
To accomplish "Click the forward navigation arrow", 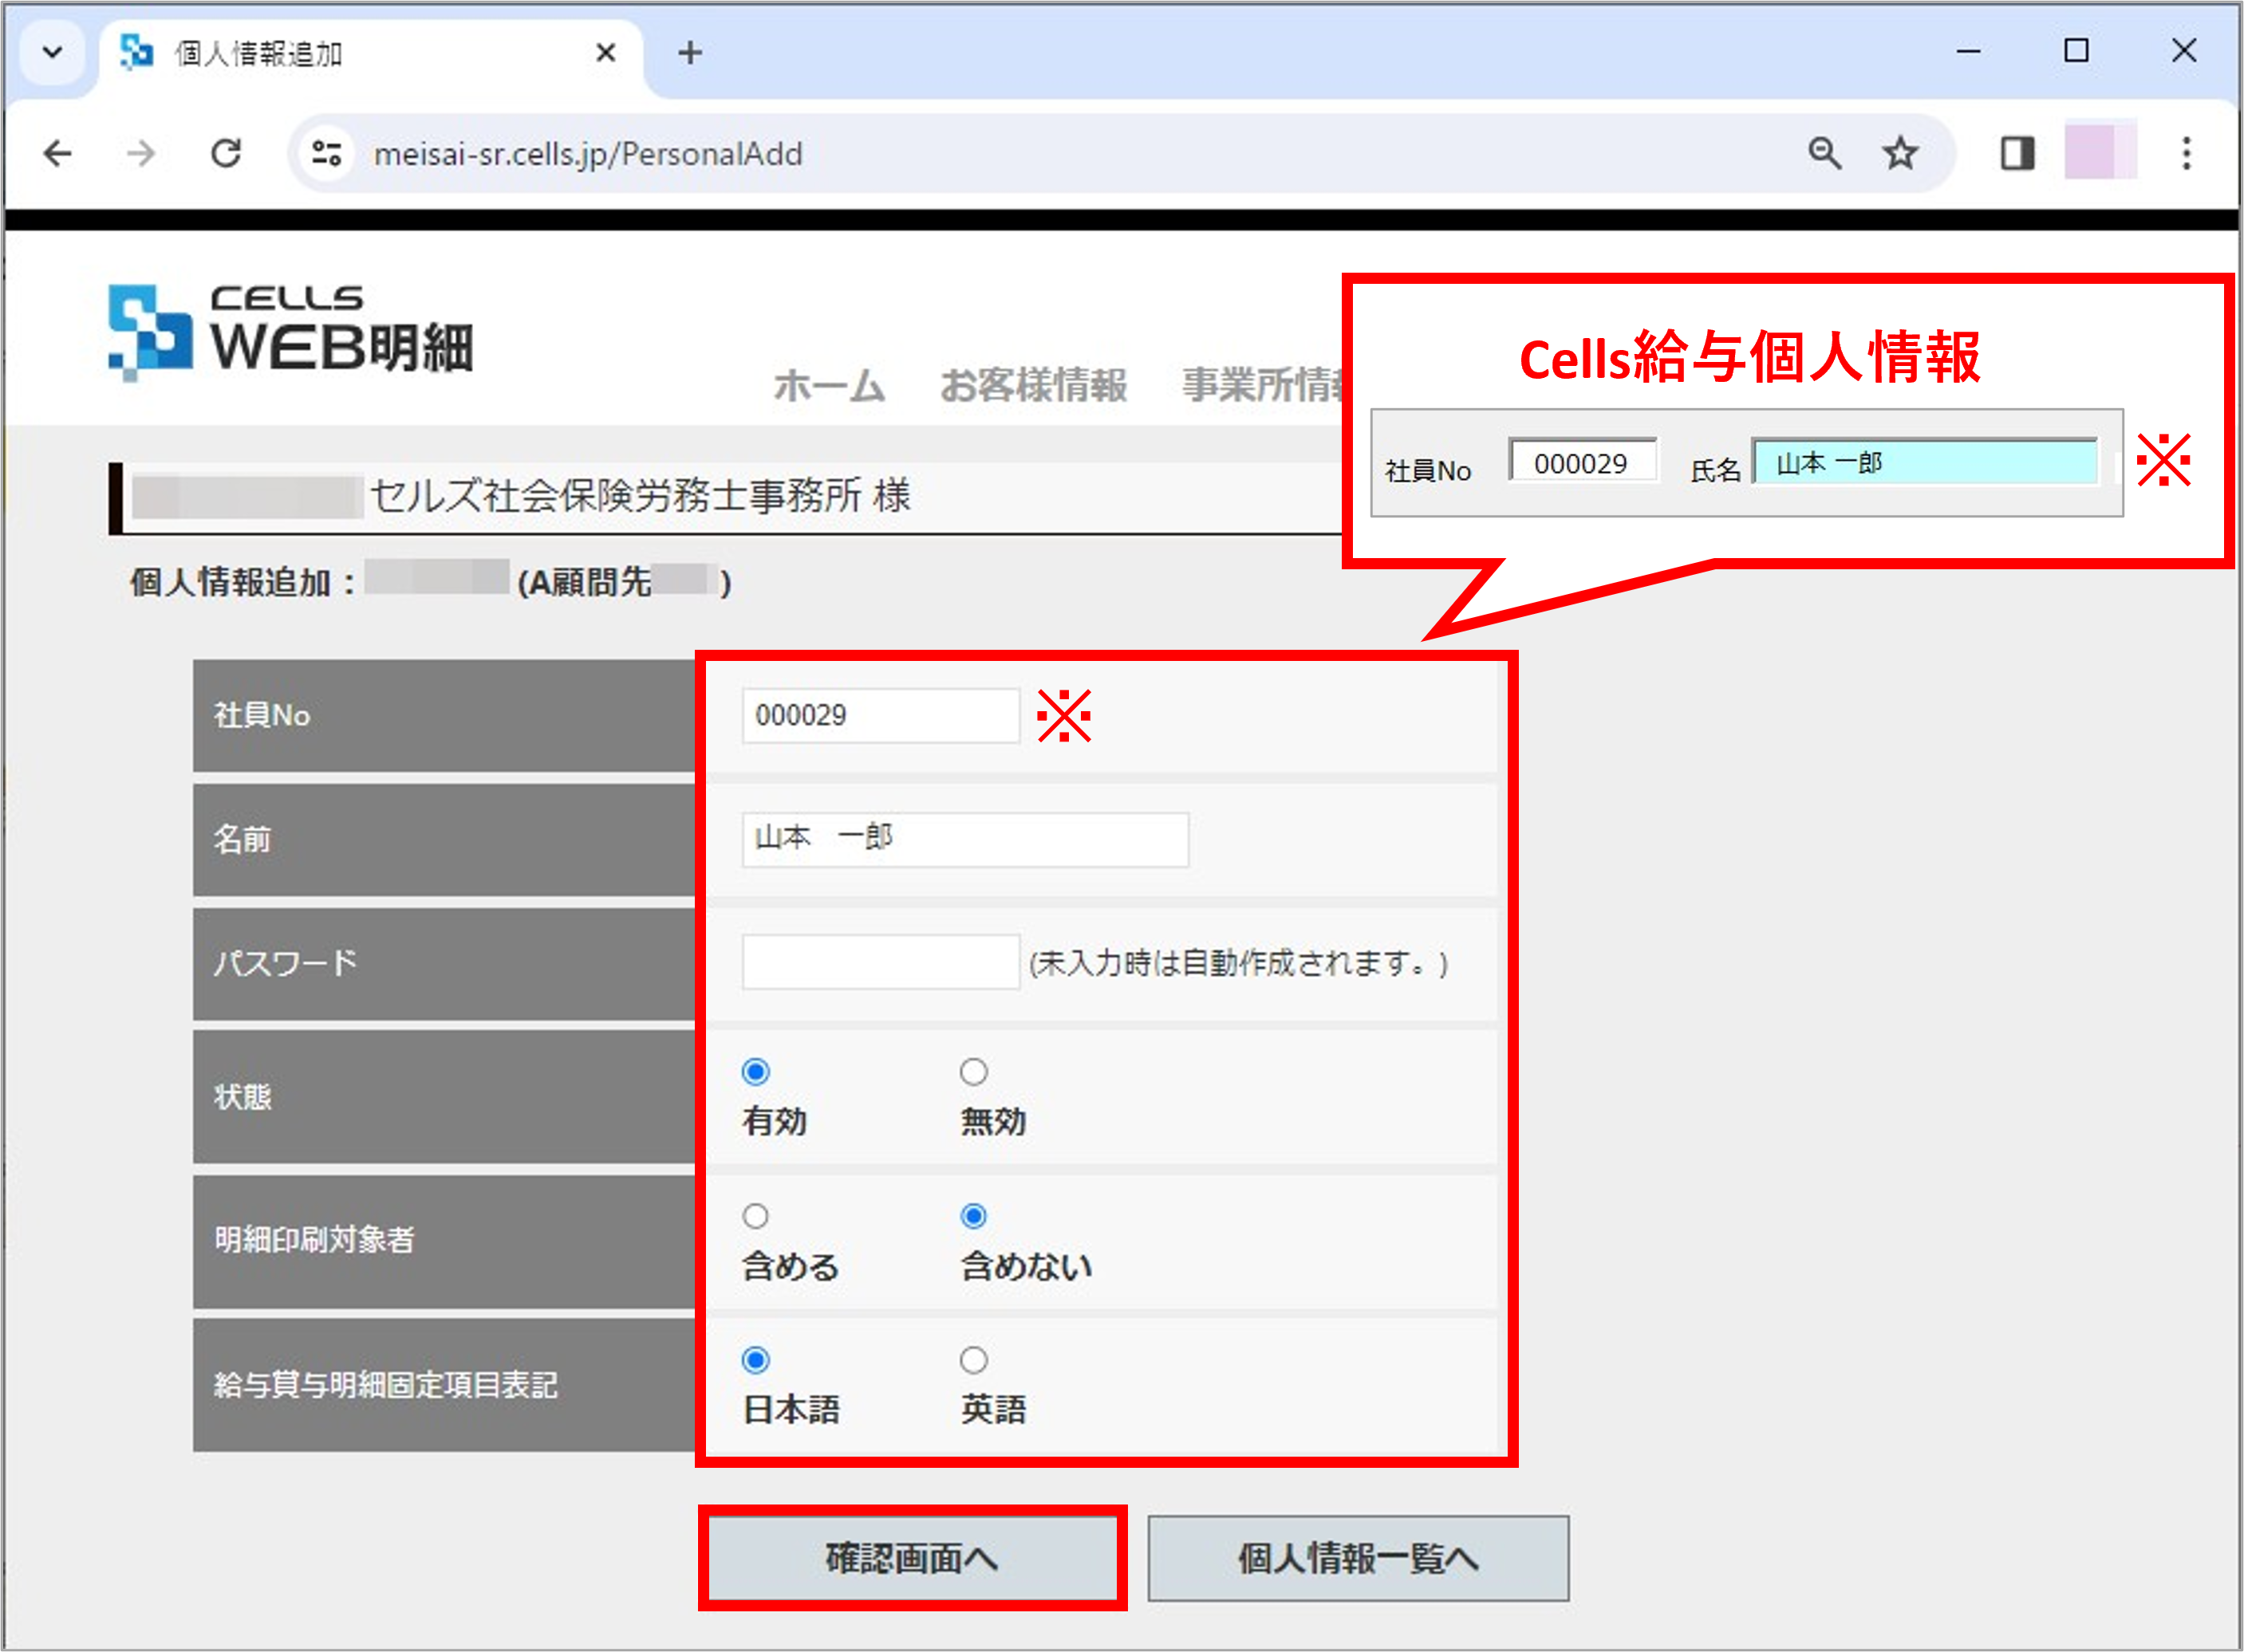I will [x=140, y=153].
